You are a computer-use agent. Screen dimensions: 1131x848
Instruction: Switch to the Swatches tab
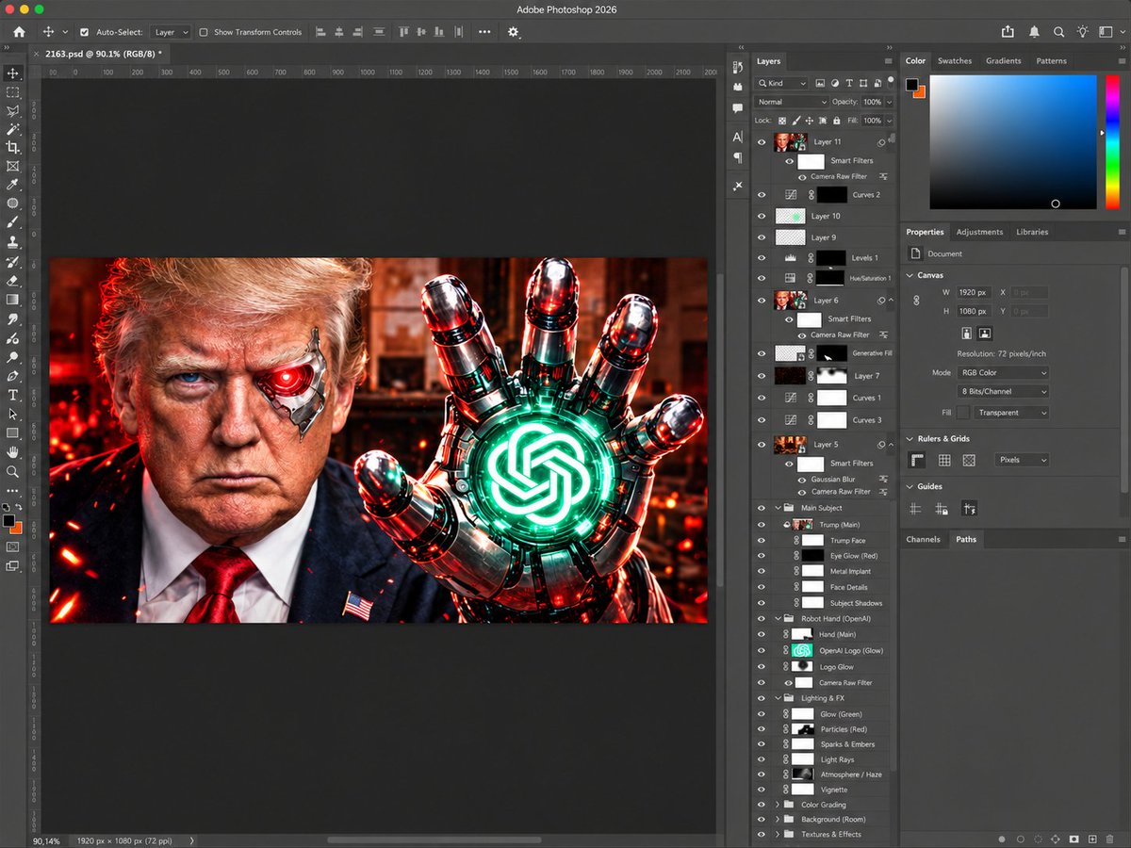coord(955,60)
